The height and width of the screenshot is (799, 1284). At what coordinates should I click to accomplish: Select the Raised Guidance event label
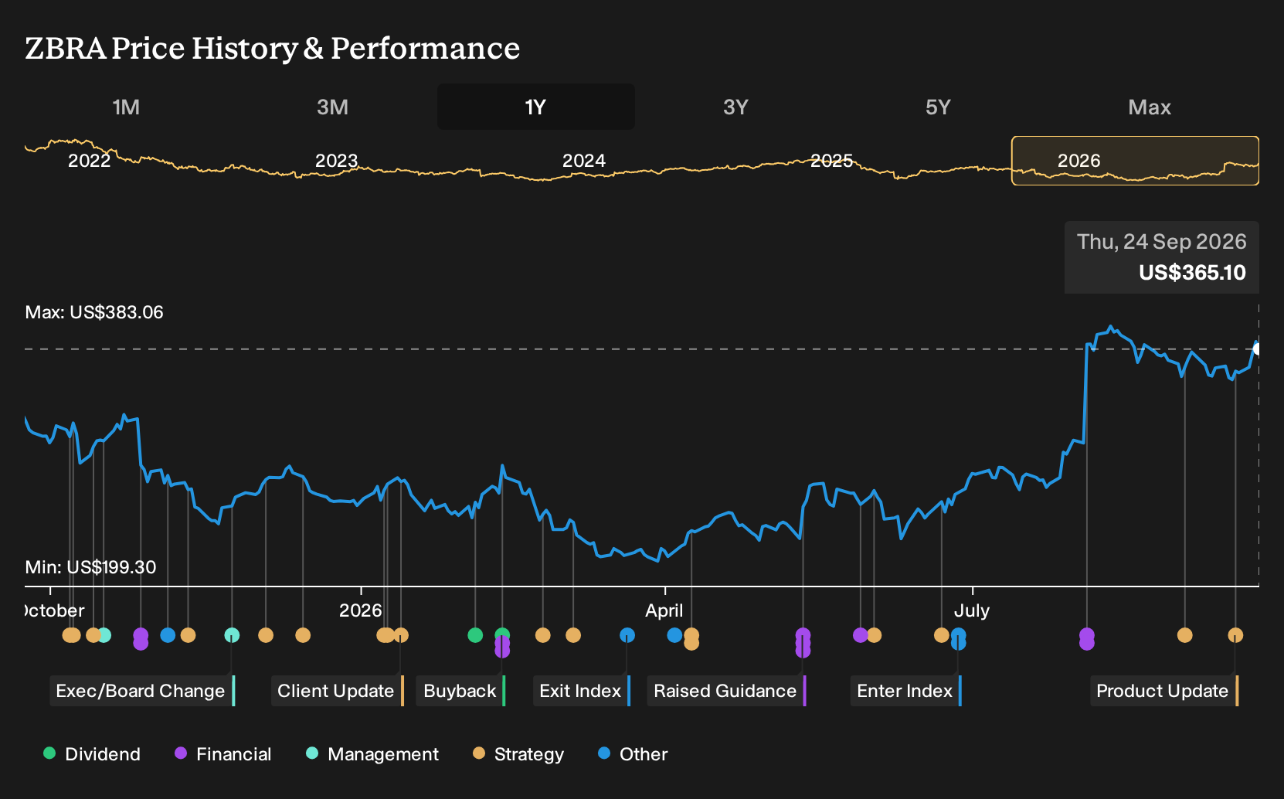click(x=727, y=691)
